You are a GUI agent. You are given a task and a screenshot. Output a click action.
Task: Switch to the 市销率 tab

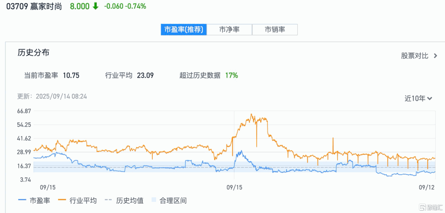coord(275,30)
